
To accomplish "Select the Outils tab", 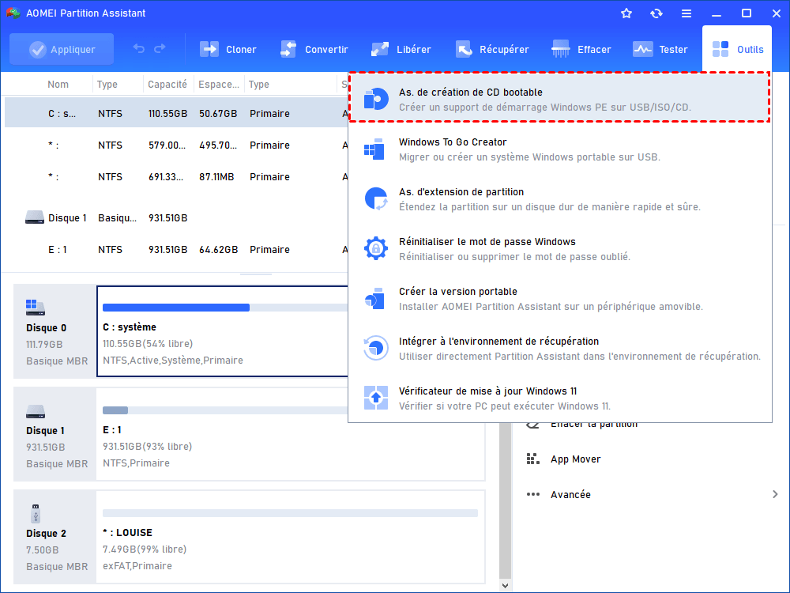I will coord(737,49).
